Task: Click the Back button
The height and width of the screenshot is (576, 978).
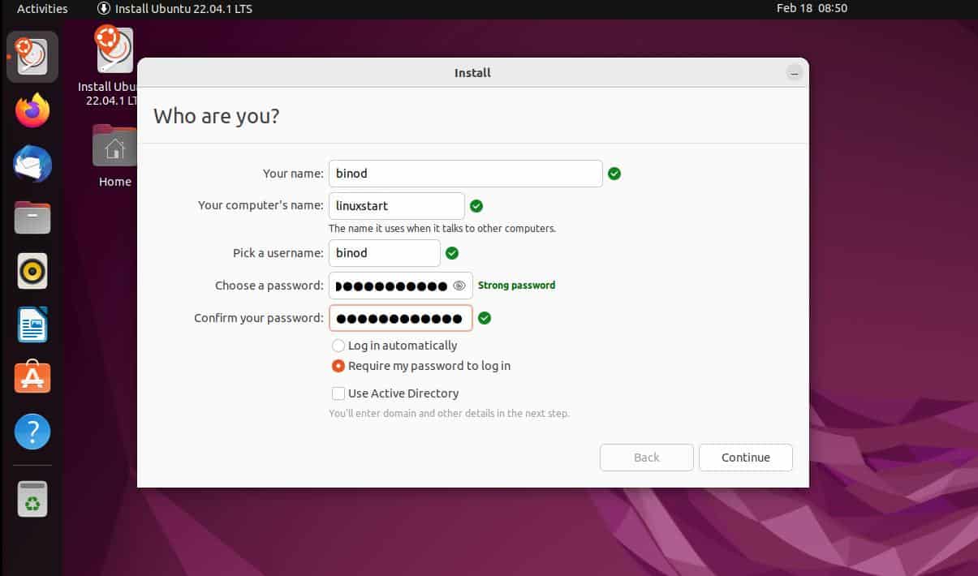Action: click(646, 458)
